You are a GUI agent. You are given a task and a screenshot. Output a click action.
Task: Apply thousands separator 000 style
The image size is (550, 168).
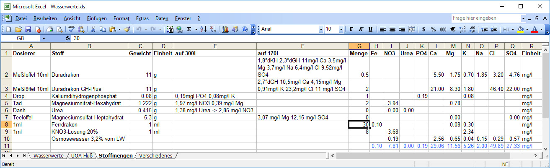click(443, 29)
